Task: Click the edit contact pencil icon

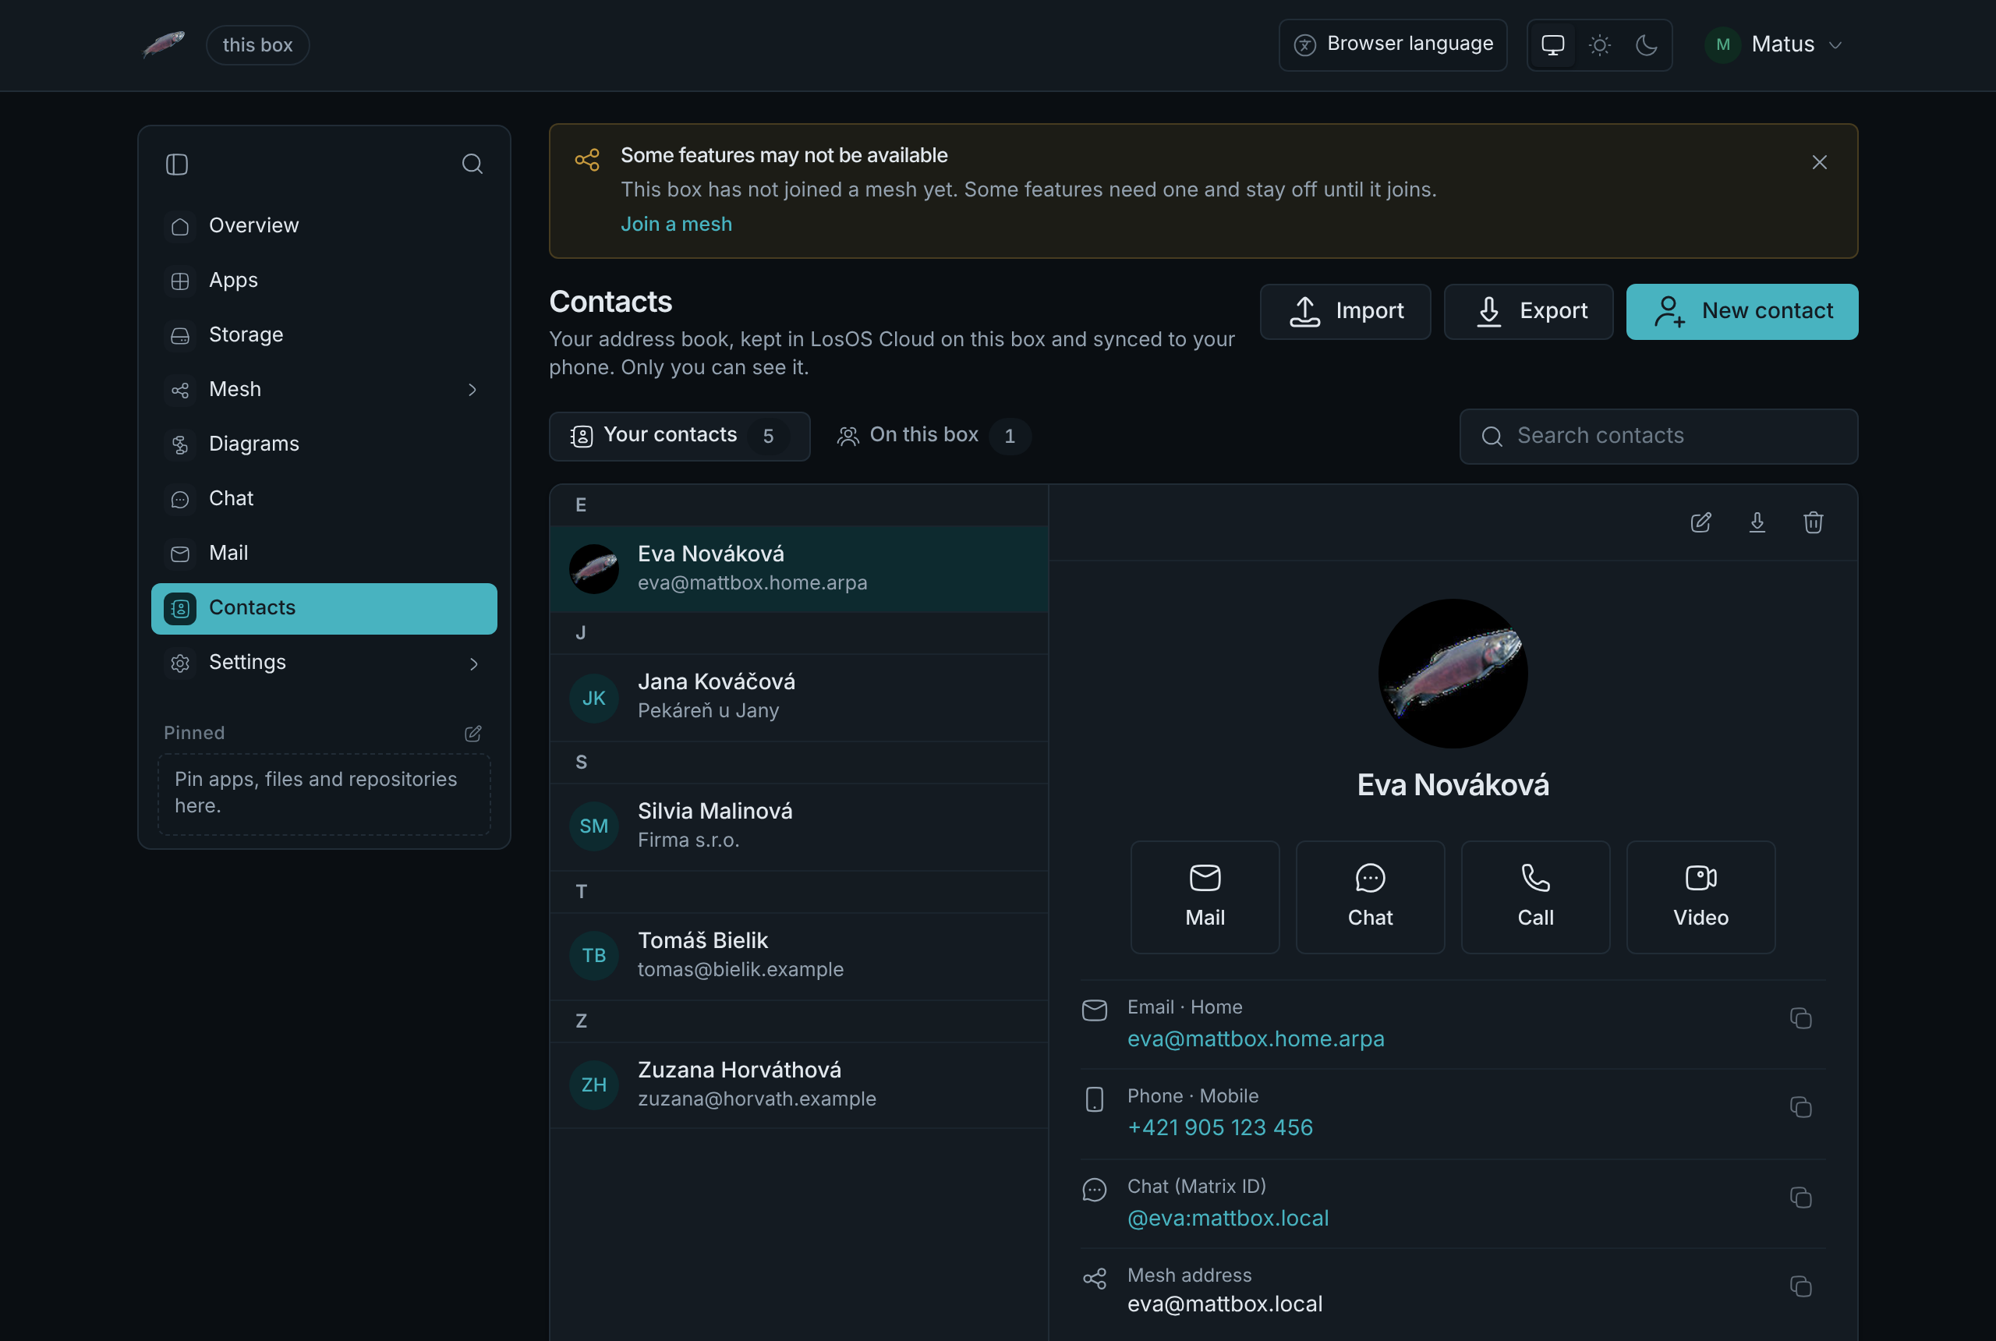Action: (x=1701, y=522)
